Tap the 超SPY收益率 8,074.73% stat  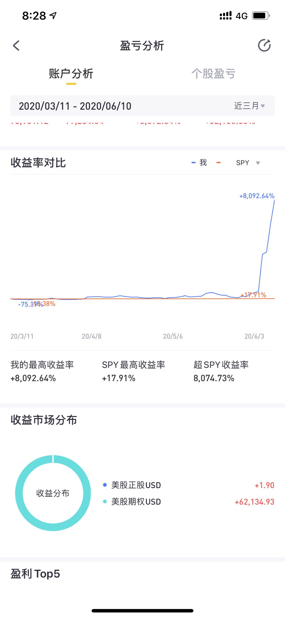pos(221,372)
